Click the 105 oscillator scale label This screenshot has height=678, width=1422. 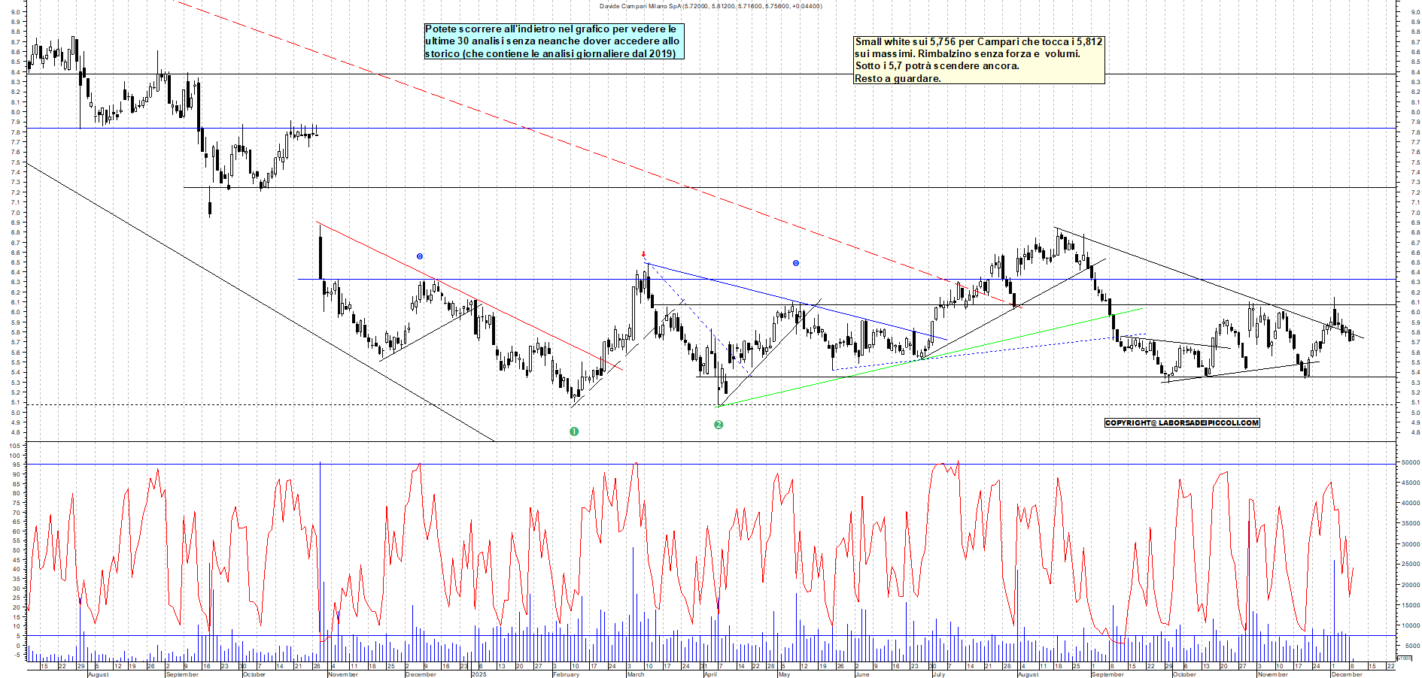[14, 446]
